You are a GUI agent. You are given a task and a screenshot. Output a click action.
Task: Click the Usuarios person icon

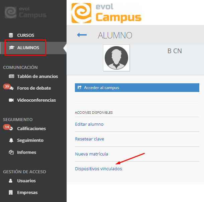(x=11, y=181)
